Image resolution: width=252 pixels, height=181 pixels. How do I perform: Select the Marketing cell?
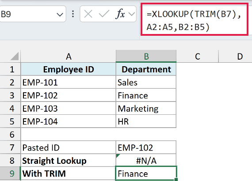pos(146,109)
